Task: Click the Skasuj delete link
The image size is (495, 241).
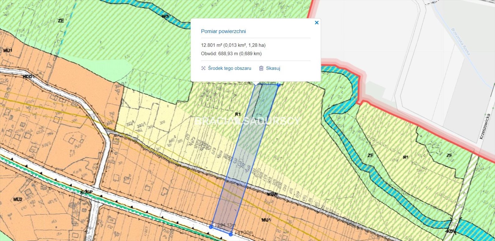Action: click(273, 68)
